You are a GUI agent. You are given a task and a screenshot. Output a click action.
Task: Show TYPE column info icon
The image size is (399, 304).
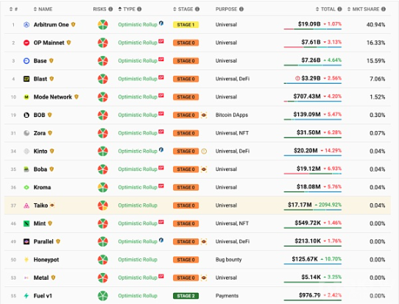139,9
